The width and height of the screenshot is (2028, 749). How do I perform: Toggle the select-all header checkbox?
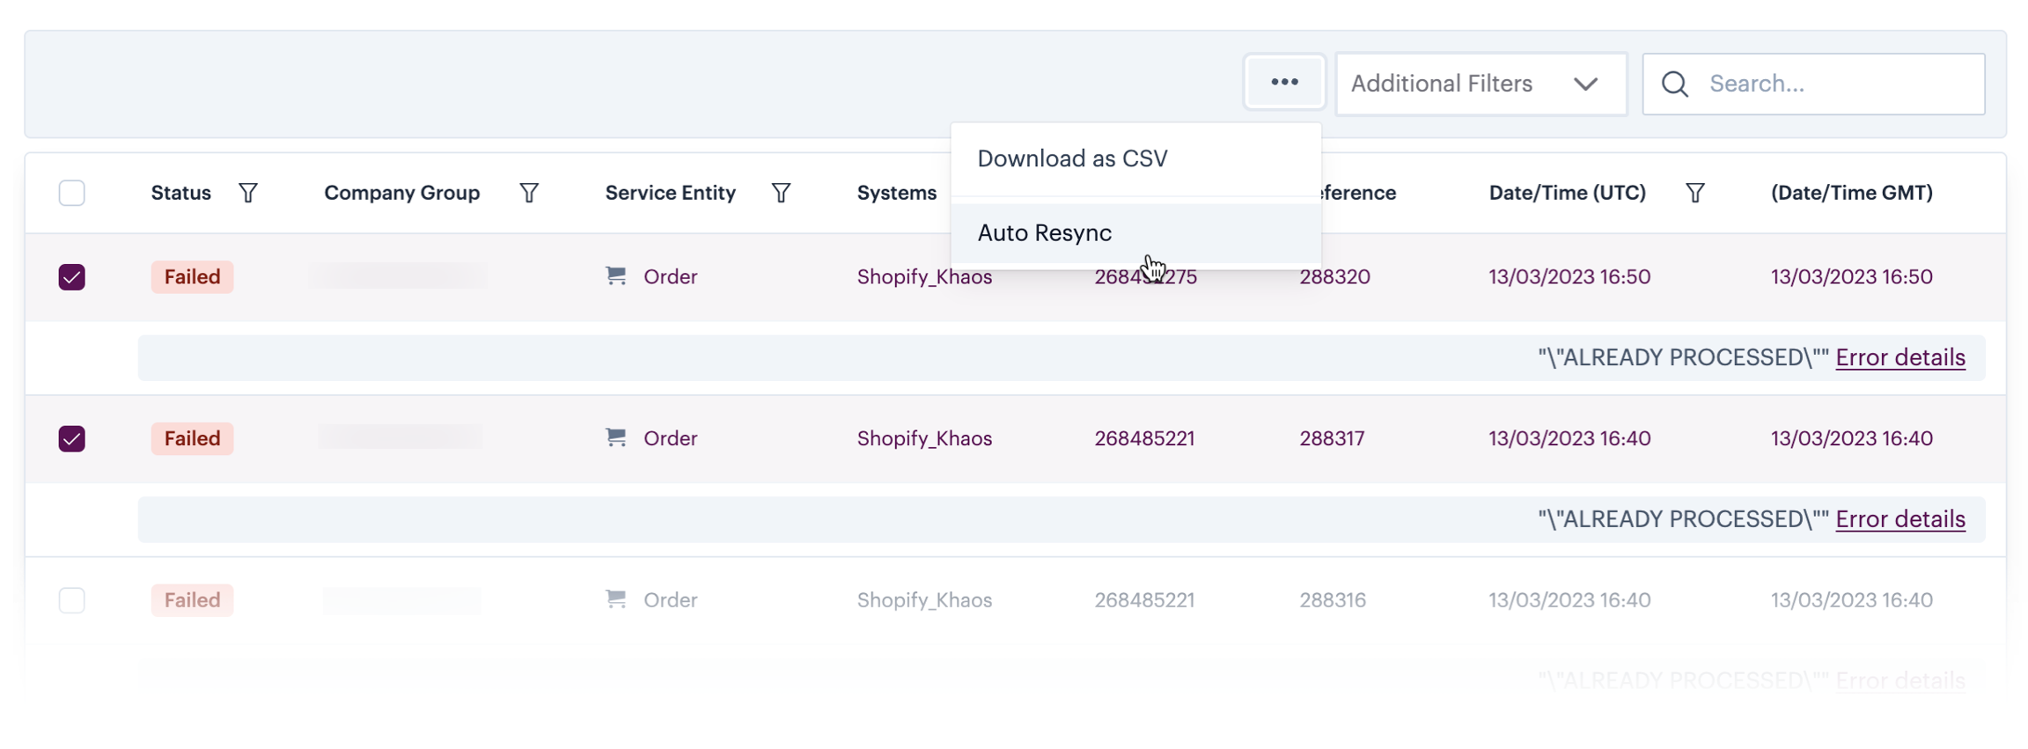[x=72, y=193]
